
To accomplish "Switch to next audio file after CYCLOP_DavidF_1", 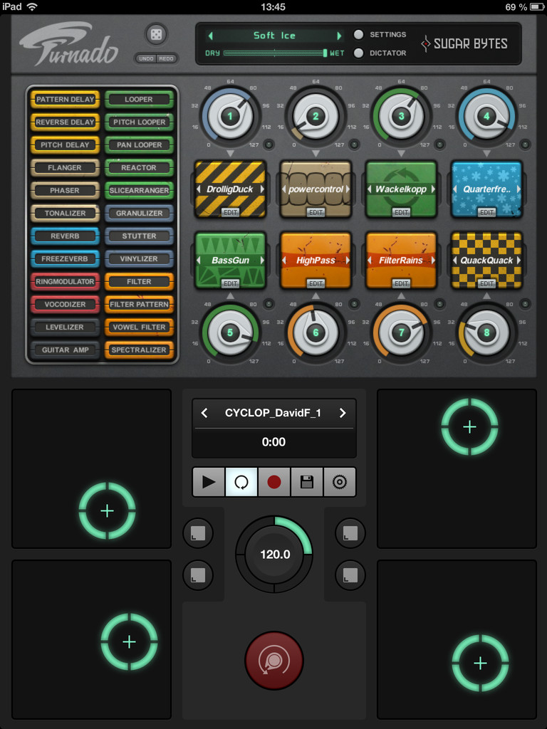I will 343,413.
